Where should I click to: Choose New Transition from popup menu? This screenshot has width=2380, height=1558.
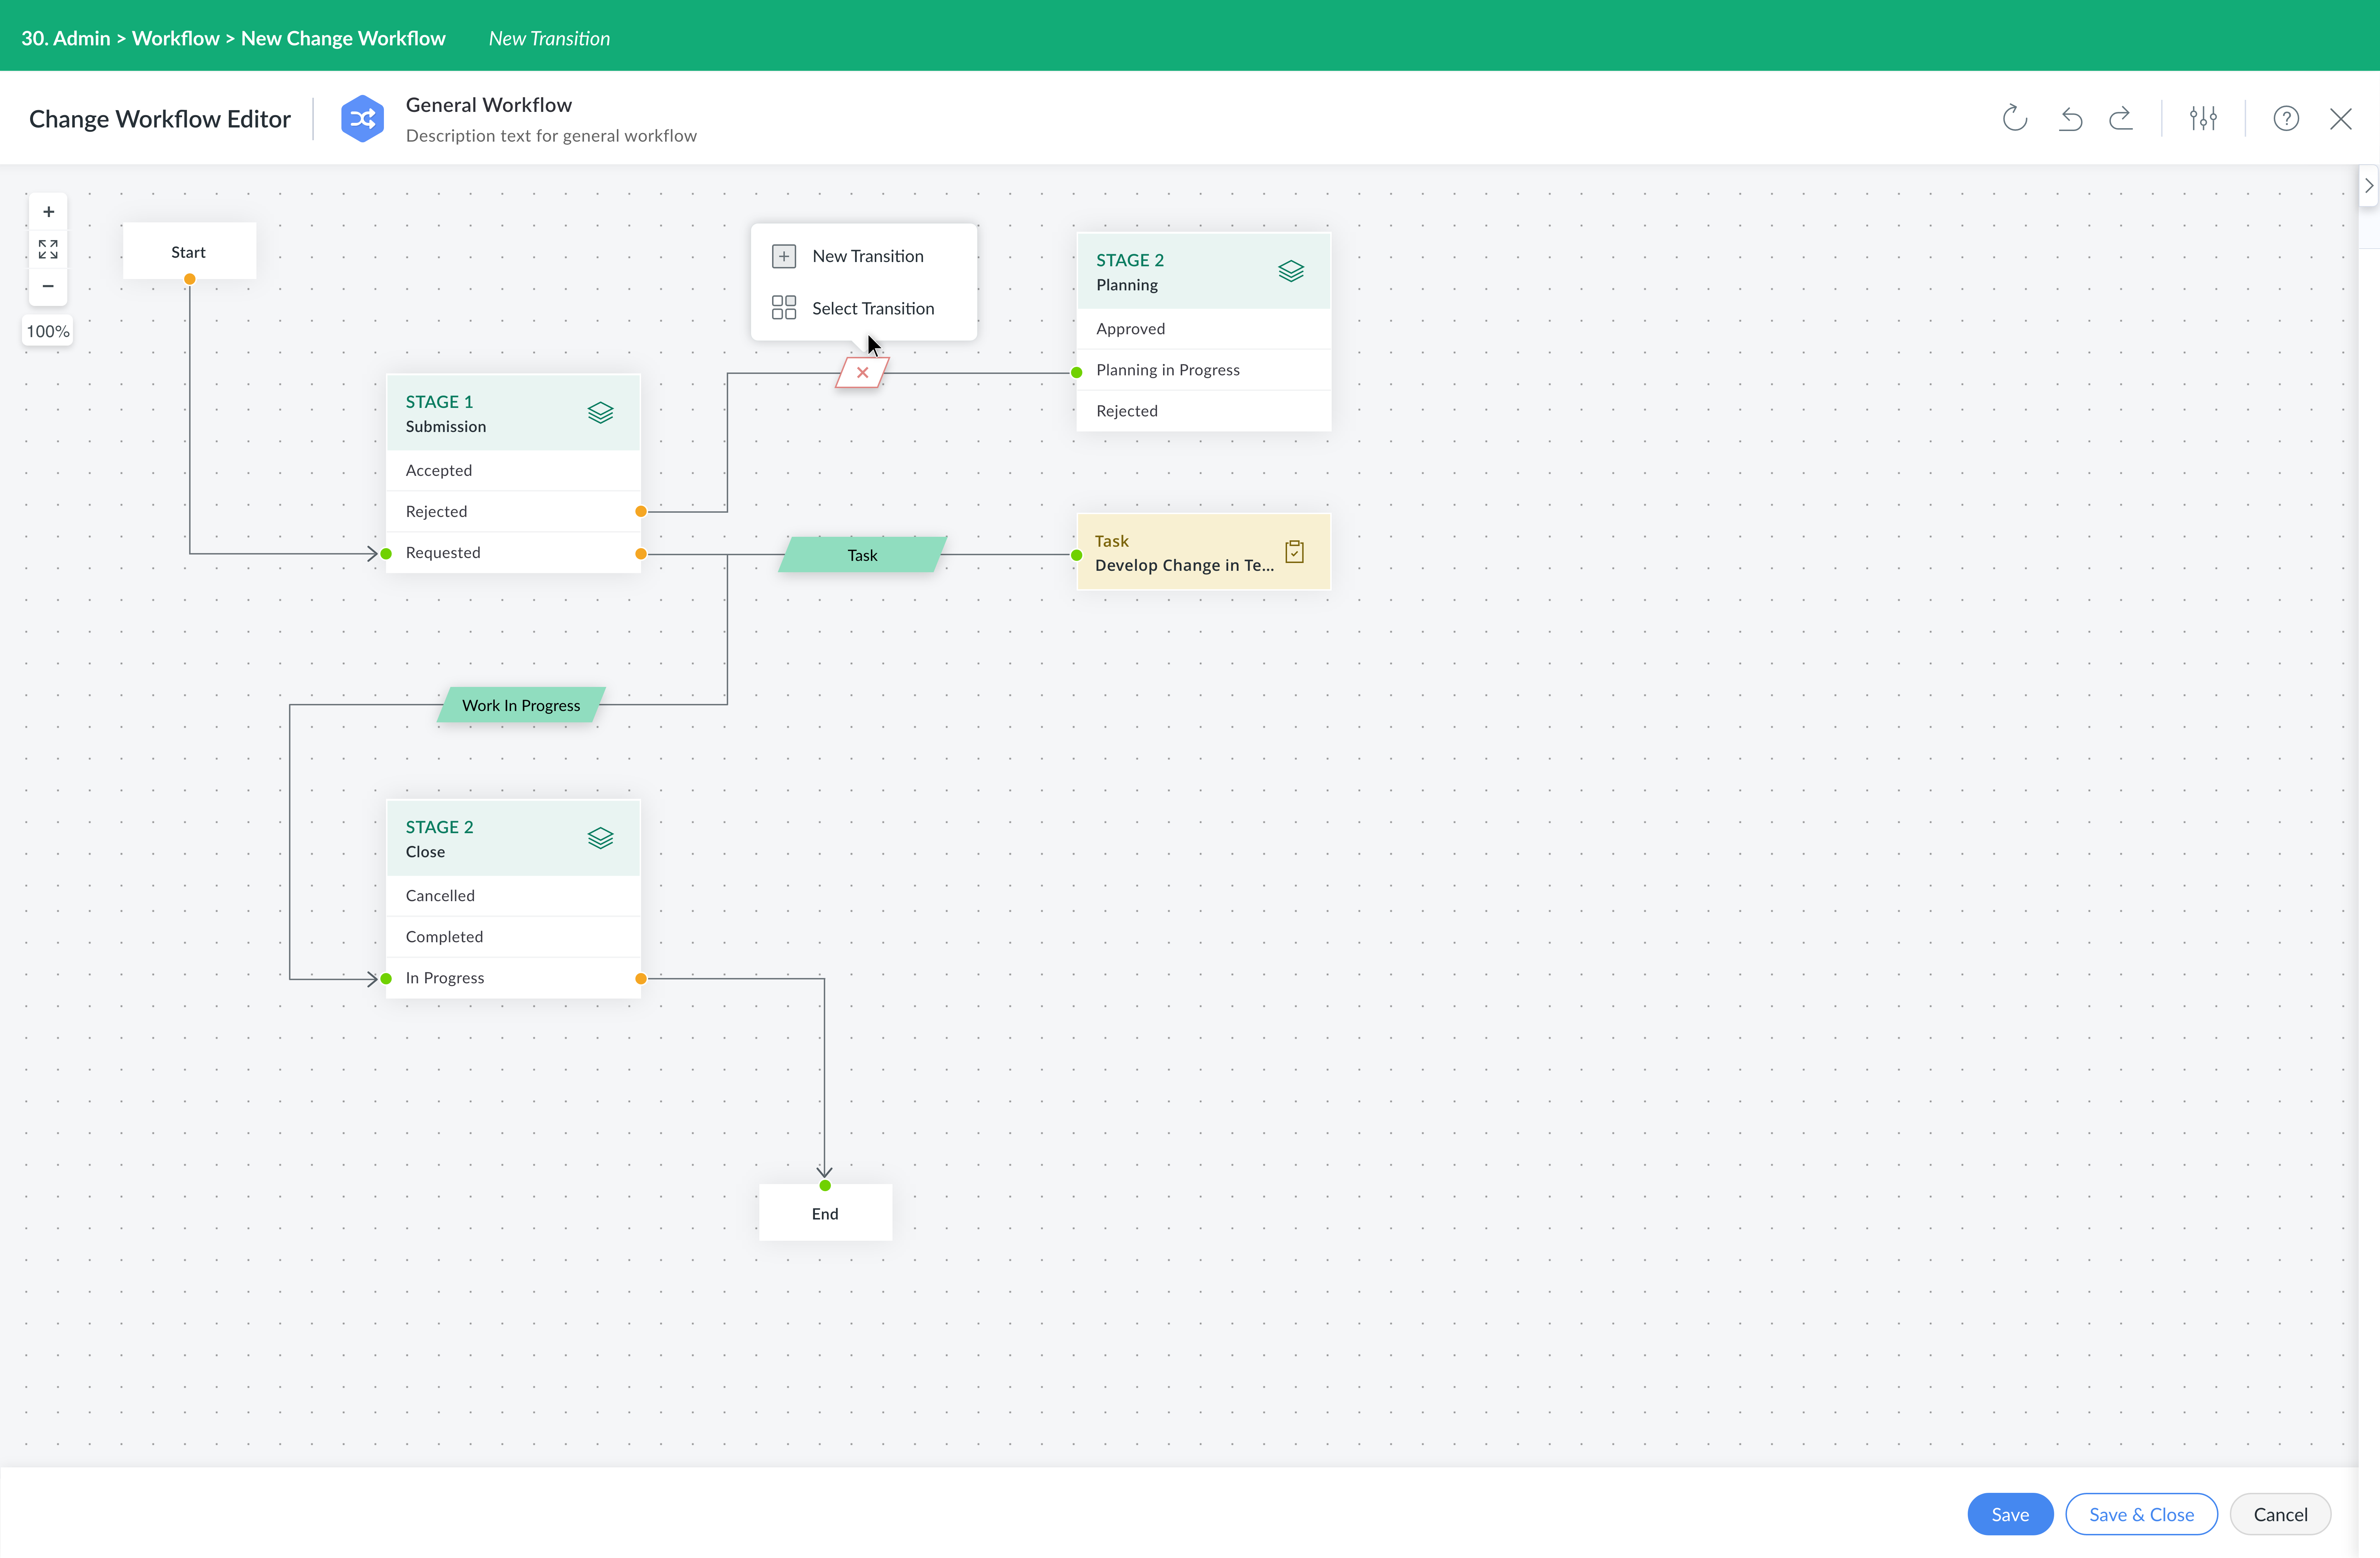coord(867,256)
